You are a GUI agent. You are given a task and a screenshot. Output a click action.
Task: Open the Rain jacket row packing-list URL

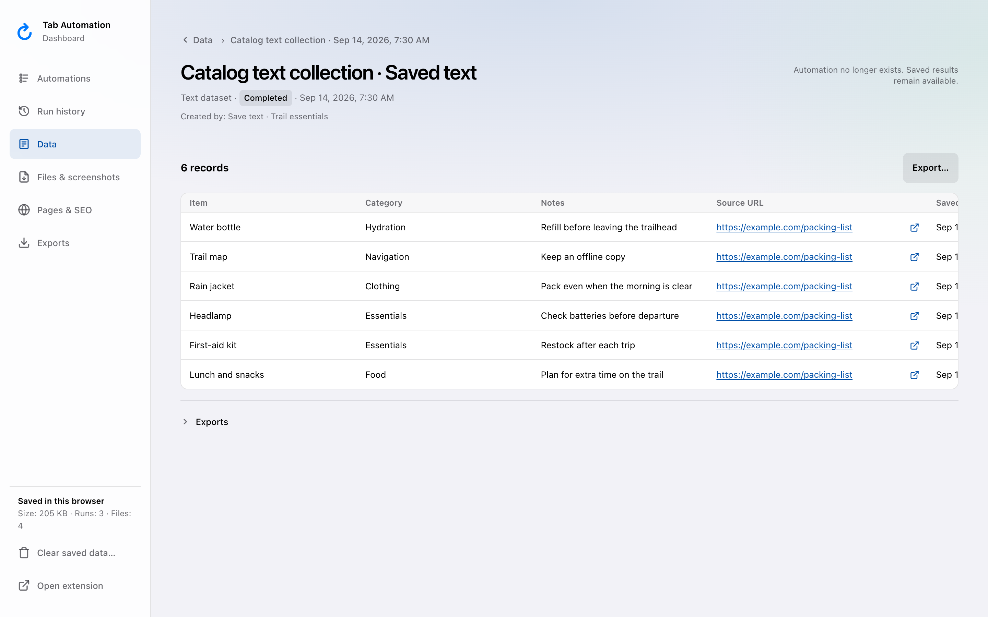point(784,286)
